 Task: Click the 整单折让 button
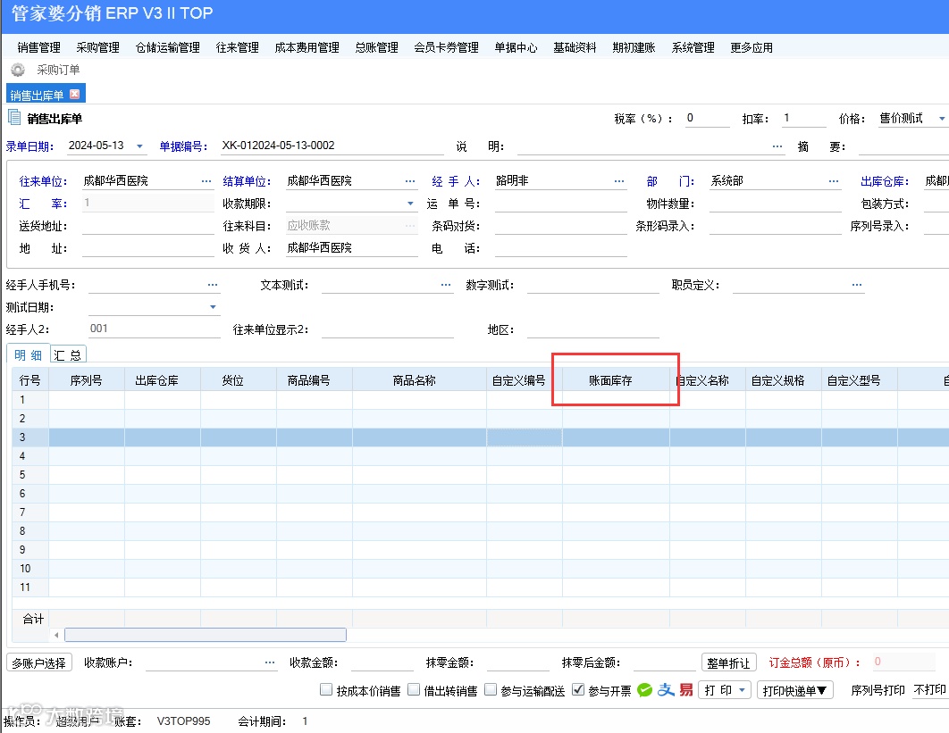pos(728,662)
